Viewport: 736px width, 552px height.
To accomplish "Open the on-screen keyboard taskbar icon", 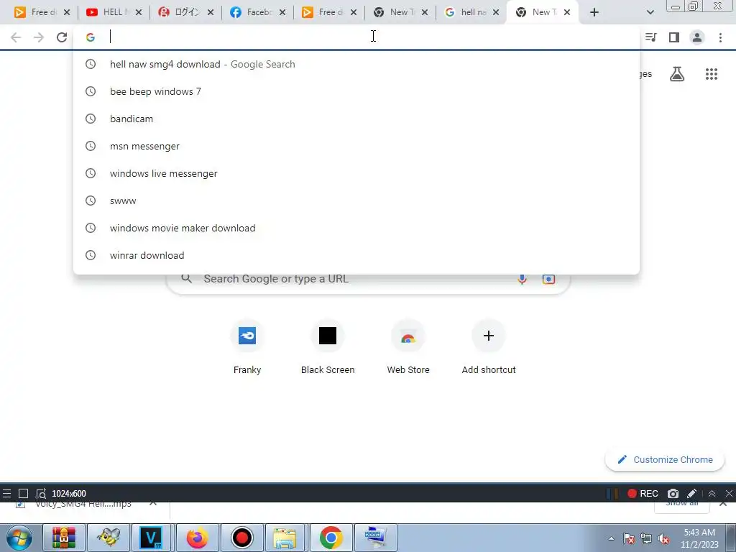I will 375,538.
